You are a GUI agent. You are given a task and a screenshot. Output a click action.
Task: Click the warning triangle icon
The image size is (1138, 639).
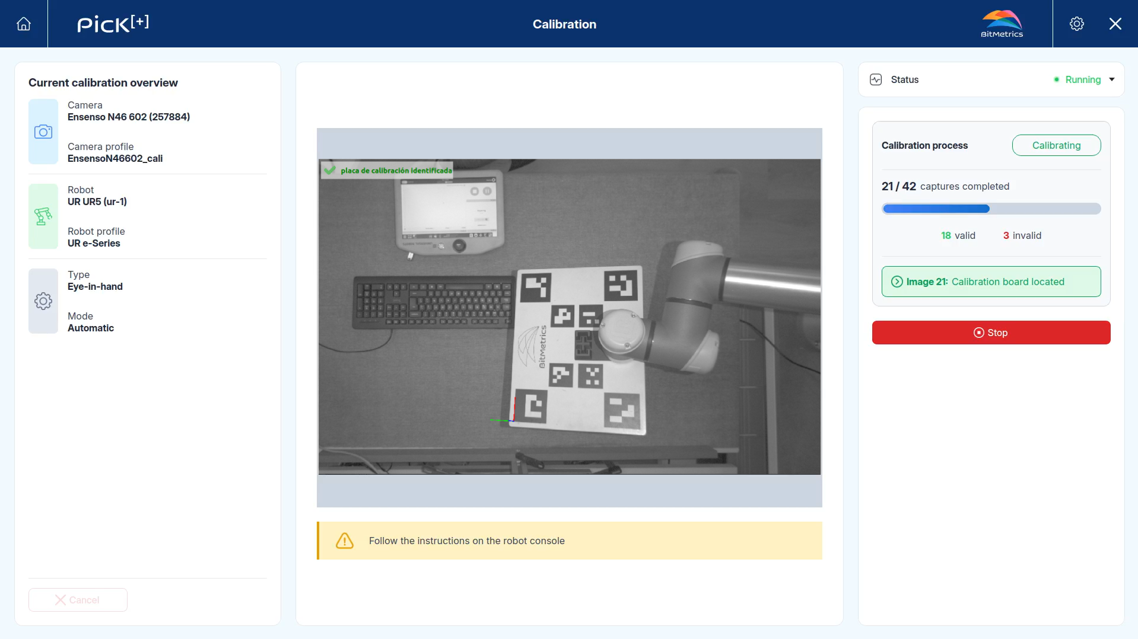tap(345, 541)
